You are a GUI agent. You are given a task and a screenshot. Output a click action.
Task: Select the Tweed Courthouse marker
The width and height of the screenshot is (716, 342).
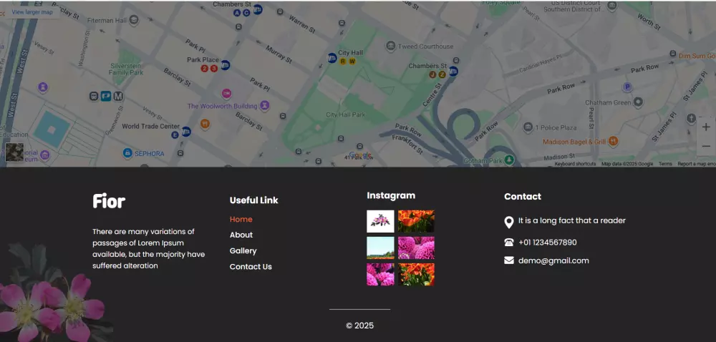coord(391,46)
